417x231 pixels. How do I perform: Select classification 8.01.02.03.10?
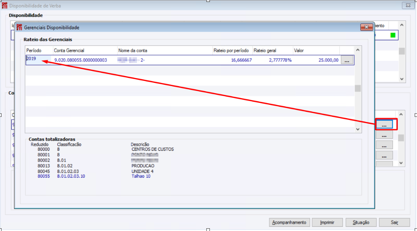[x=71, y=176]
